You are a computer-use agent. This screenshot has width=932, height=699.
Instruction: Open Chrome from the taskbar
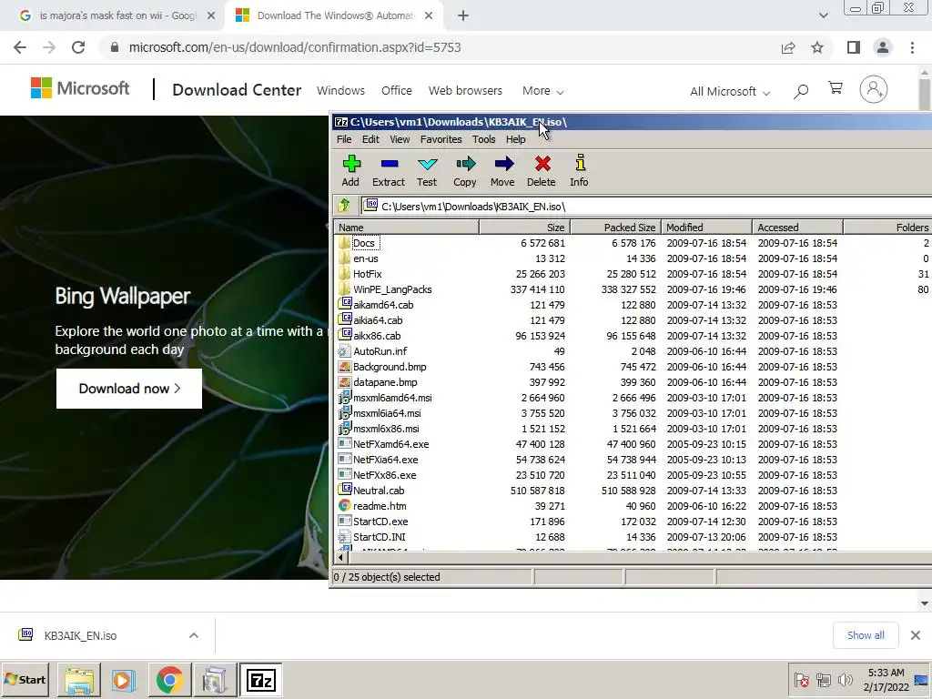coord(169,679)
